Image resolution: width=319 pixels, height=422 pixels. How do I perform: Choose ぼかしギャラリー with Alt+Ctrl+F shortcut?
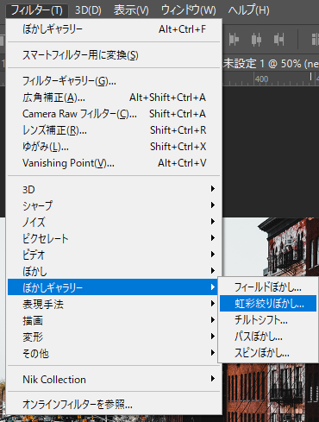coord(114,29)
